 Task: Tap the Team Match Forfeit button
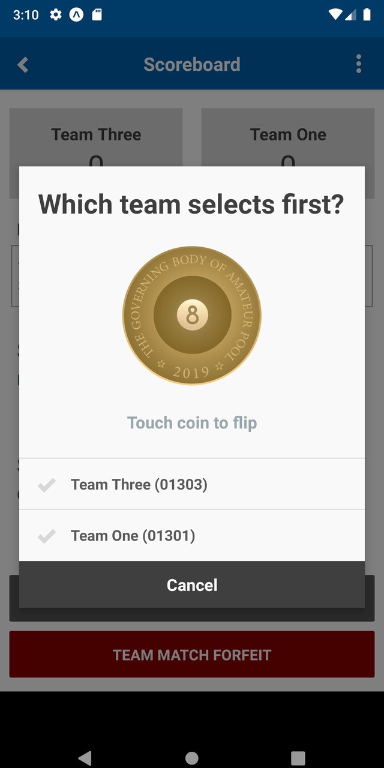pyautogui.click(x=192, y=655)
